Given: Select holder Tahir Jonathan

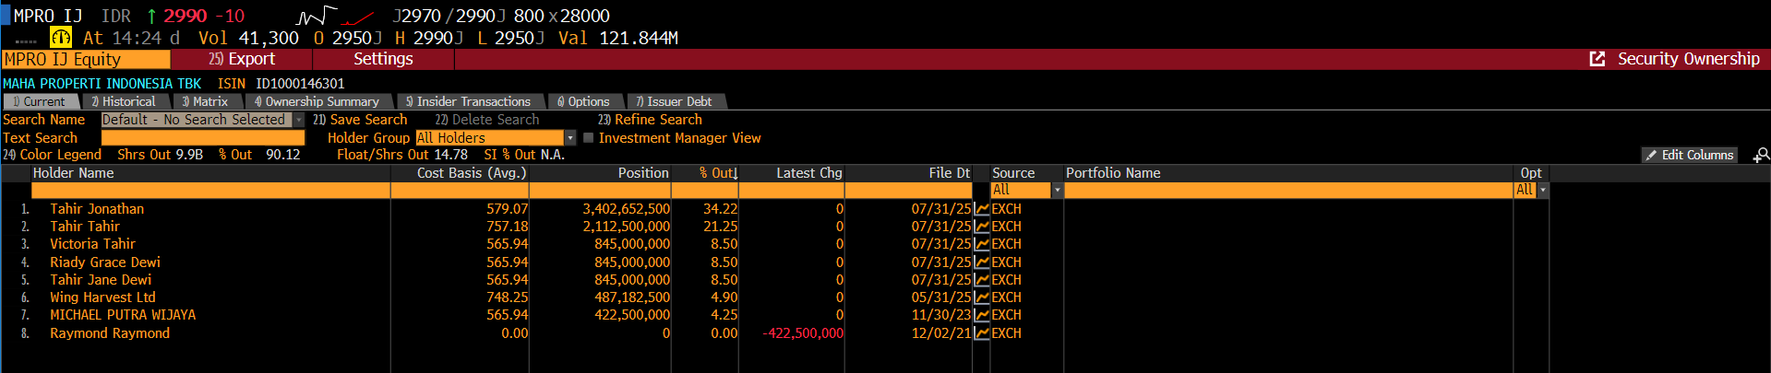Looking at the screenshot, I should 97,209.
